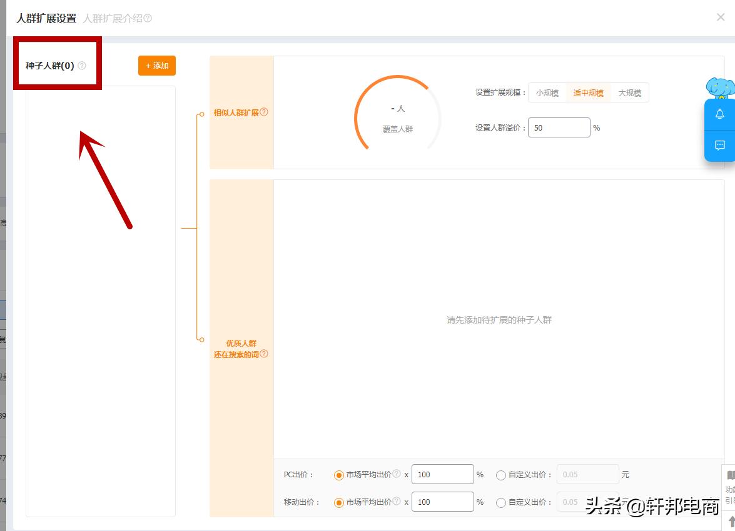Open the bell notification icon

pyautogui.click(x=719, y=114)
